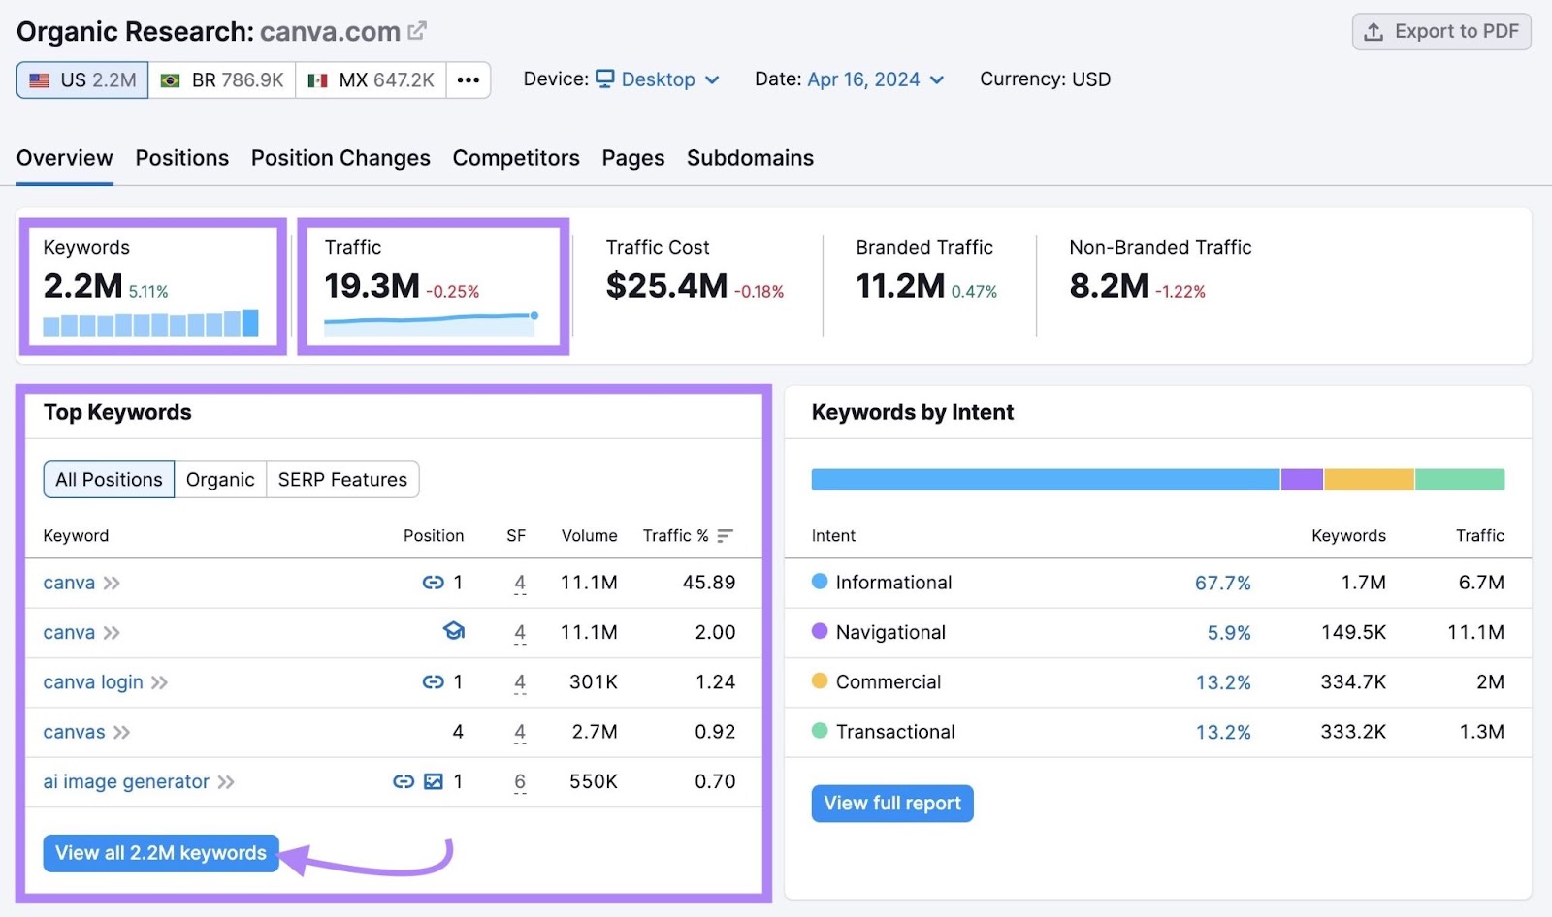The height and width of the screenshot is (917, 1552).
Task: Open the 67.7% Informational keywords link
Action: [x=1224, y=583]
